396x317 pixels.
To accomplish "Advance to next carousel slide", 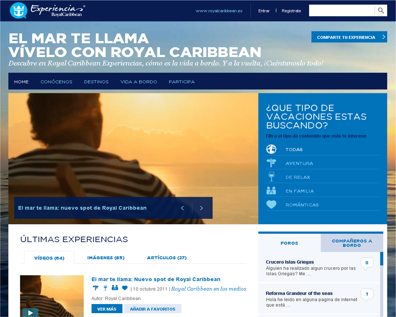I will [x=201, y=208].
